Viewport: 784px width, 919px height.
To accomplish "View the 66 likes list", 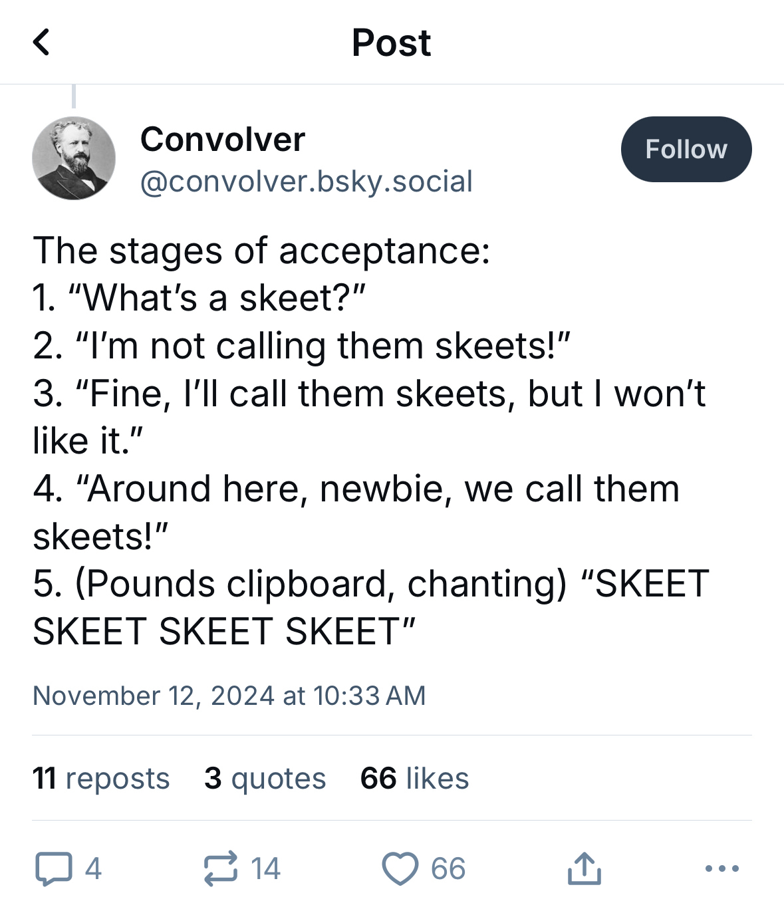I will 415,778.
